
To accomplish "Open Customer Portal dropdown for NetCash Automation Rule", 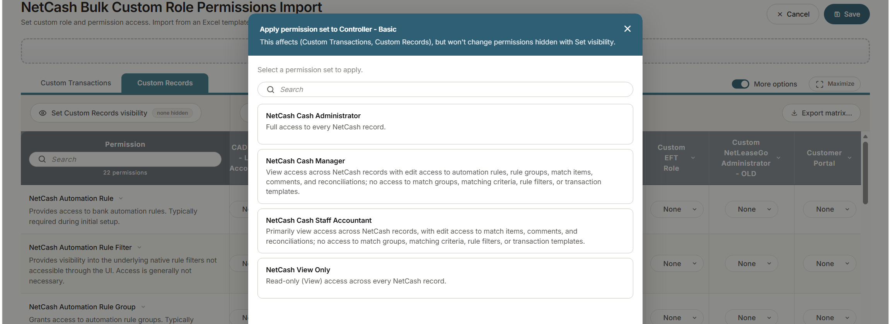I will [830, 209].
